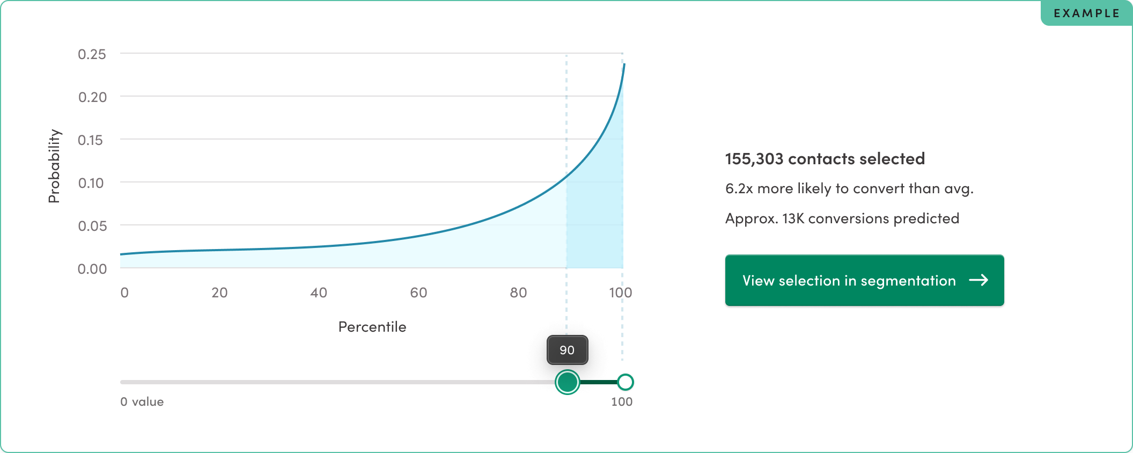1133x453 pixels.
Task: Click the 0.25 label on the probability axis
Action: 92,54
